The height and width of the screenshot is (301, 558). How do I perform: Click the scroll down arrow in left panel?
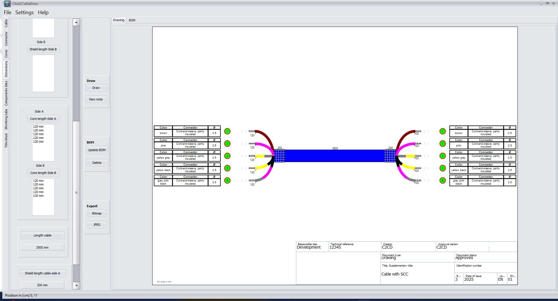tap(76, 285)
